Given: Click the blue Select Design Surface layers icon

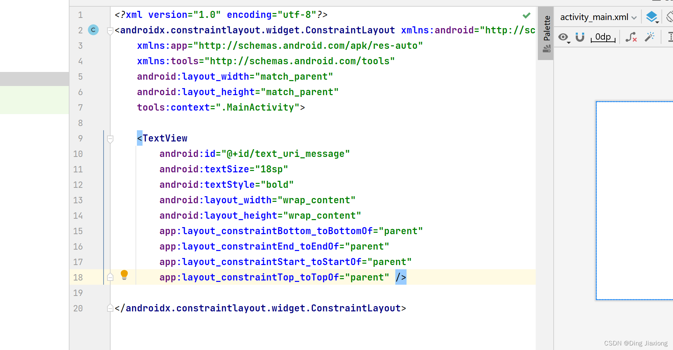Looking at the screenshot, I should (x=652, y=17).
